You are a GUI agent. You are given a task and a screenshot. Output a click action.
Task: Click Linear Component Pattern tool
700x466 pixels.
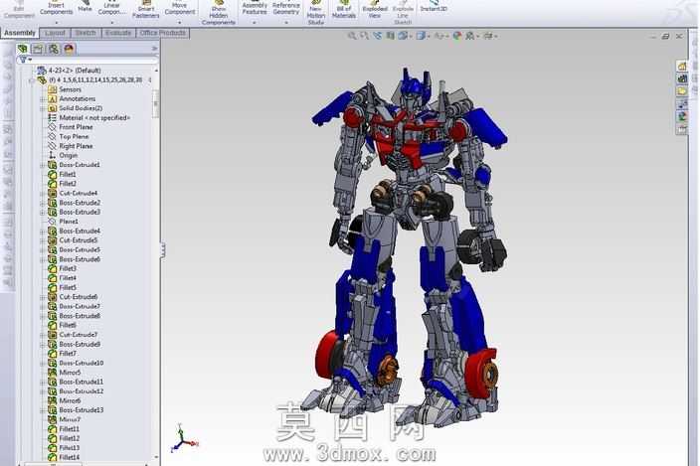pyautogui.click(x=111, y=7)
